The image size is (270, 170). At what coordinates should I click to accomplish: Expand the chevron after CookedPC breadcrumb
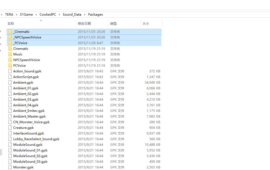pos(59,15)
